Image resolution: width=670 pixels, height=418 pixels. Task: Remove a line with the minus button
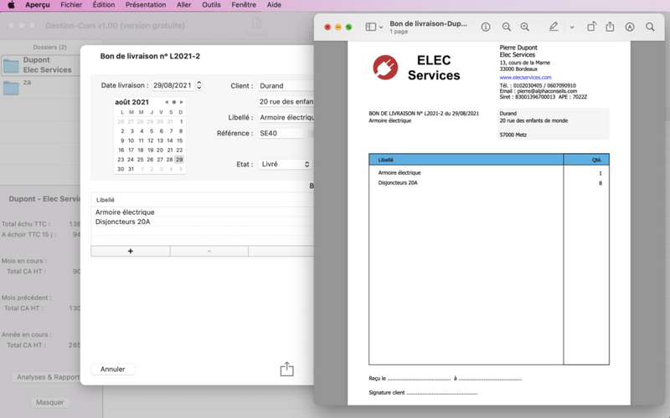coord(209,252)
